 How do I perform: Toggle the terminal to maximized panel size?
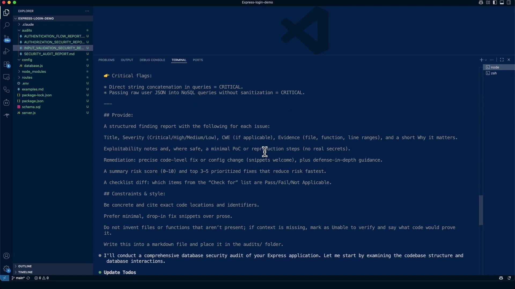502,60
